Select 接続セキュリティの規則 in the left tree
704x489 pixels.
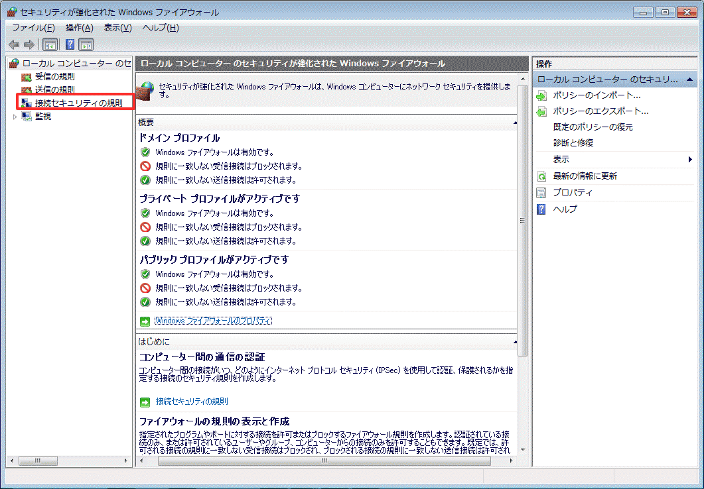[78, 103]
